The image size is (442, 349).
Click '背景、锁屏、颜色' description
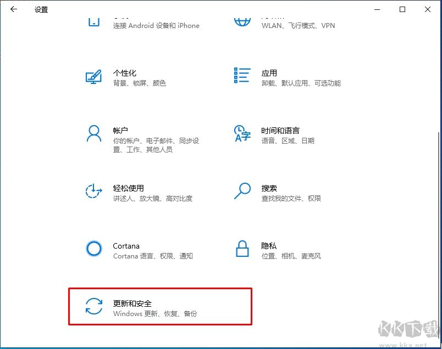pyautogui.click(x=140, y=83)
